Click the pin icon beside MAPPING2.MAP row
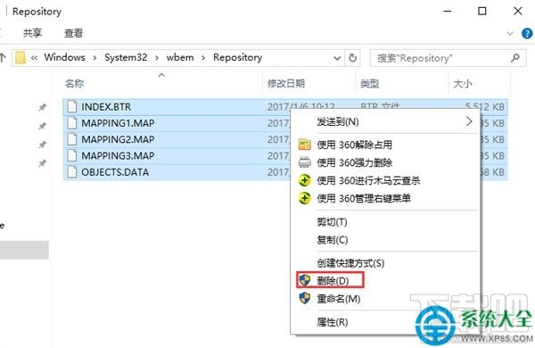Image resolution: width=535 pixels, height=348 pixels. tap(42, 145)
